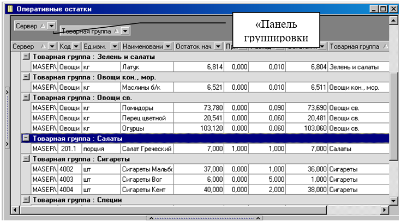Collapse the highlighted Салаты group
Viewport: 401px width, 222px height.
[26, 138]
